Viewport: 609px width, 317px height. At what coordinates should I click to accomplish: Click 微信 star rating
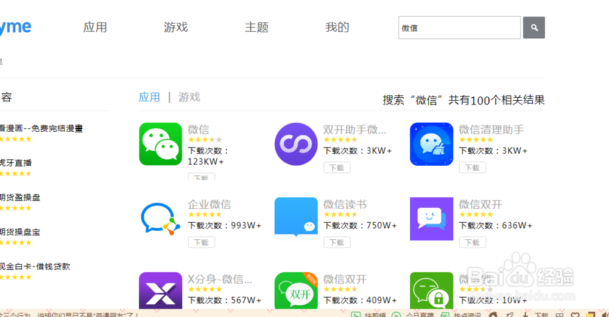(x=205, y=140)
